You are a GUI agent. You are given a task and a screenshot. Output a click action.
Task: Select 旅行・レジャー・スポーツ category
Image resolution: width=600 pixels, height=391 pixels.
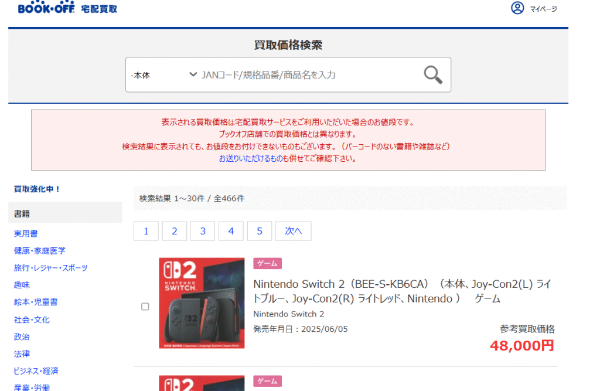(x=50, y=268)
